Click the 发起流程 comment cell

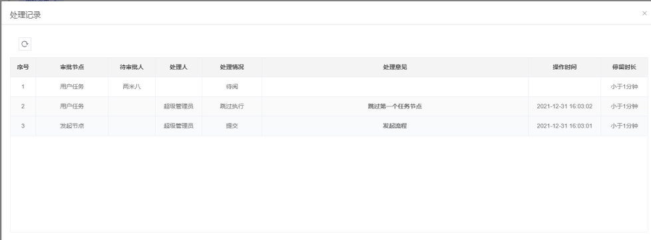(395, 126)
